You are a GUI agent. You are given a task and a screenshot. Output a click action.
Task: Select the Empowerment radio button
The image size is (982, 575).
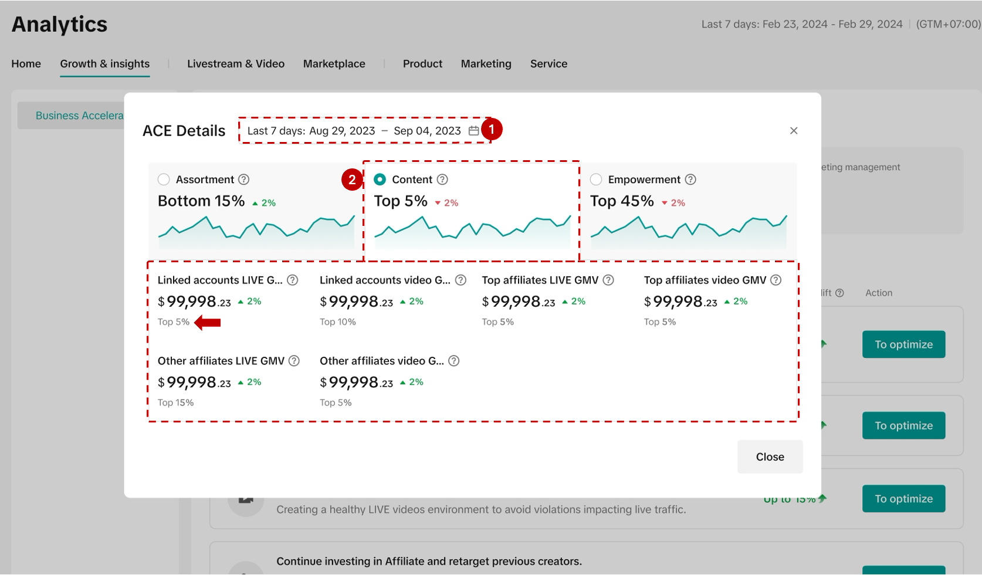[596, 180]
